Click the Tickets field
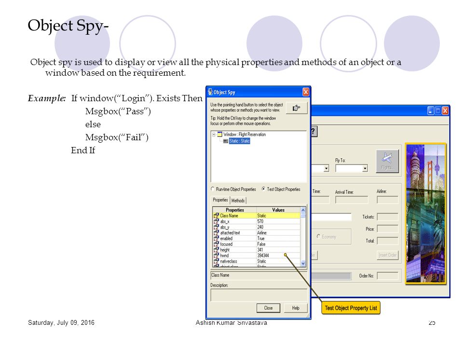The width and height of the screenshot is (463, 347). [x=388, y=217]
